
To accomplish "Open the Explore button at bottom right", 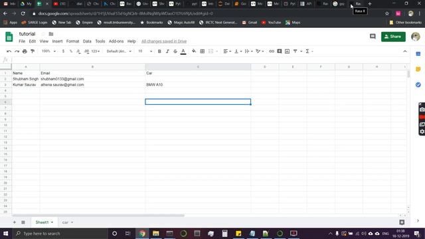I will 402,222.
